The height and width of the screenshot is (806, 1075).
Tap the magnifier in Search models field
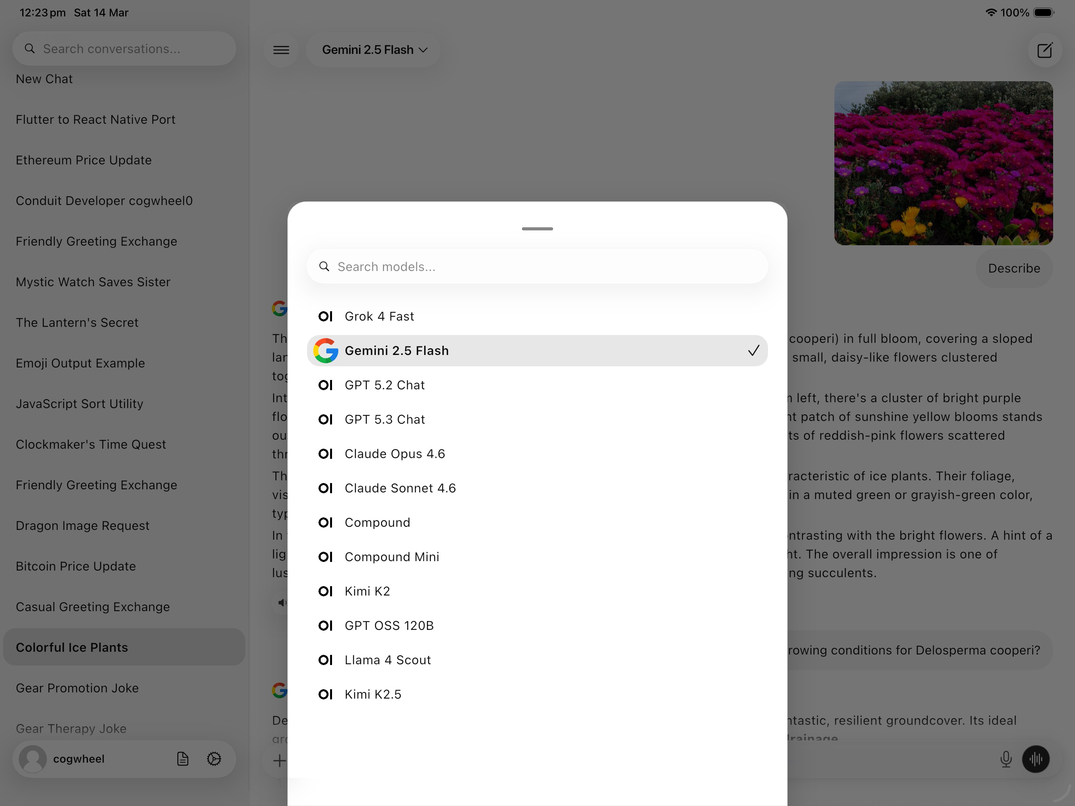[x=324, y=266]
